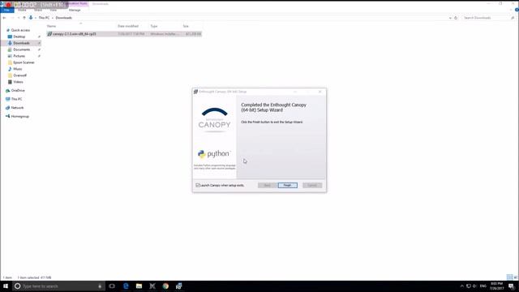The height and width of the screenshot is (292, 519).
Task: Sort files by the Type column
Action: 154,26
